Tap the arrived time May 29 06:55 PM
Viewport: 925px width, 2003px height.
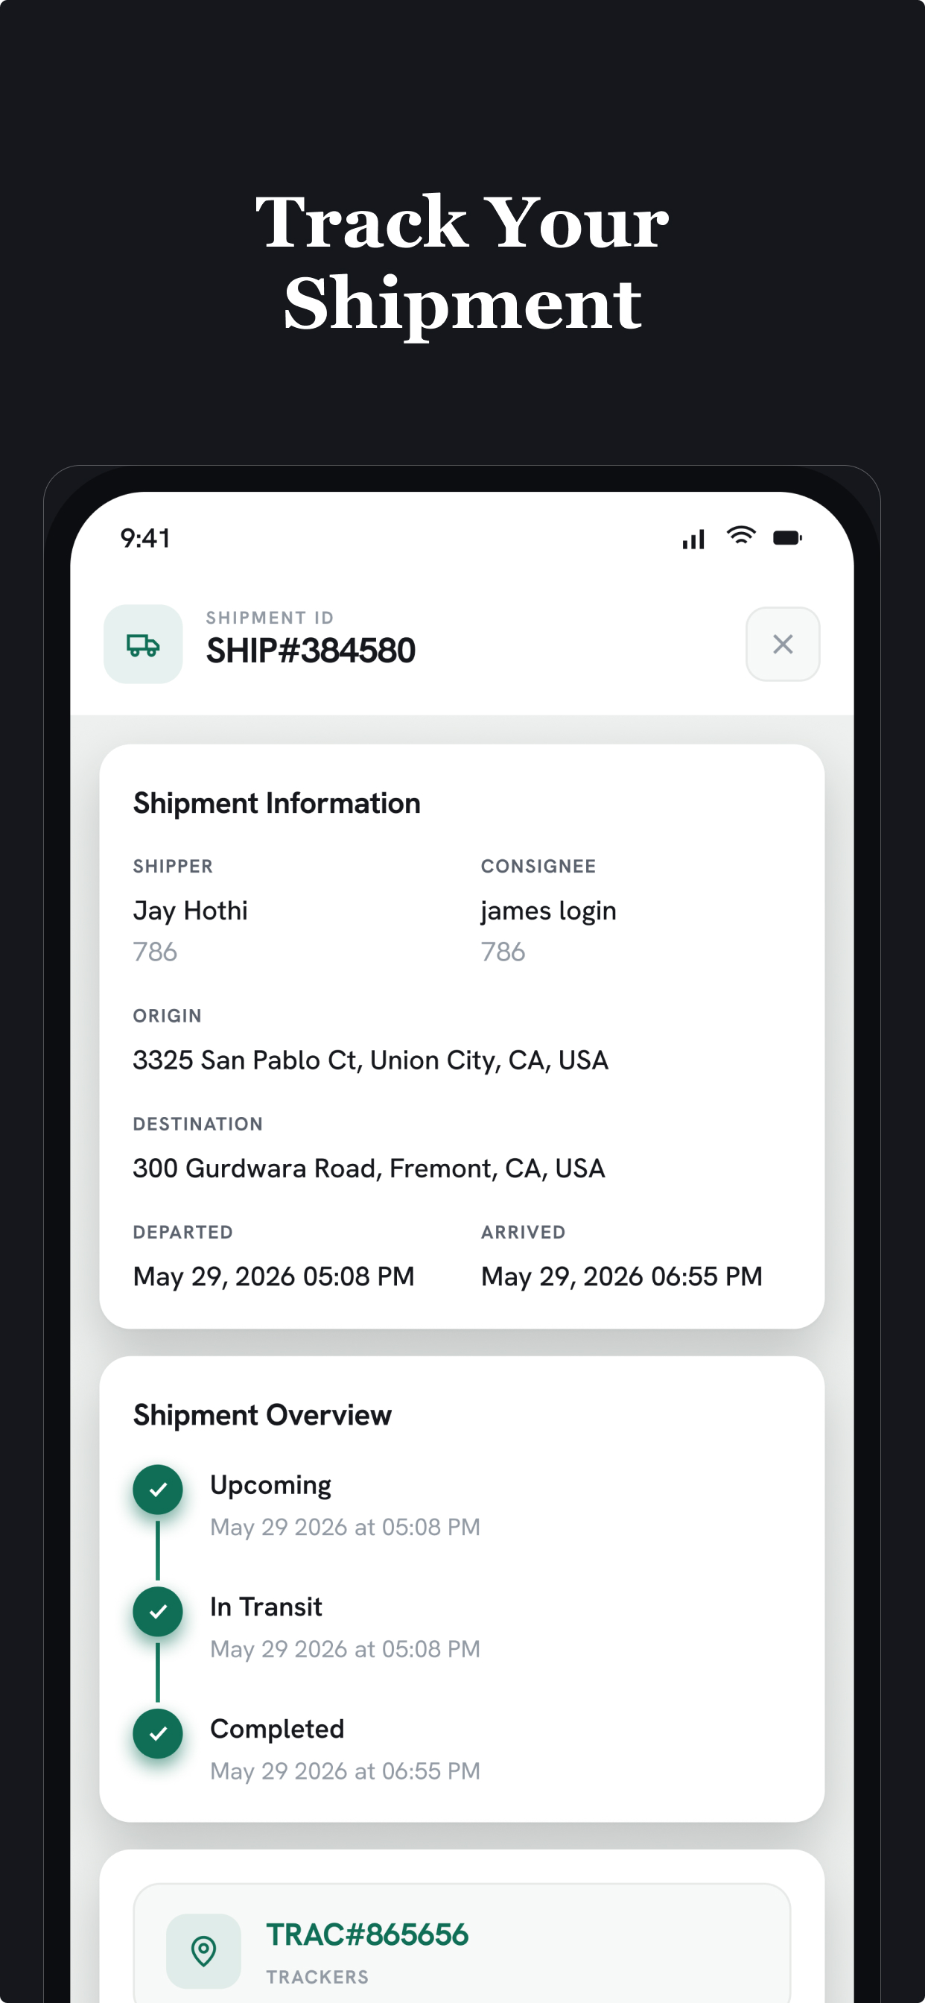[x=621, y=1276]
